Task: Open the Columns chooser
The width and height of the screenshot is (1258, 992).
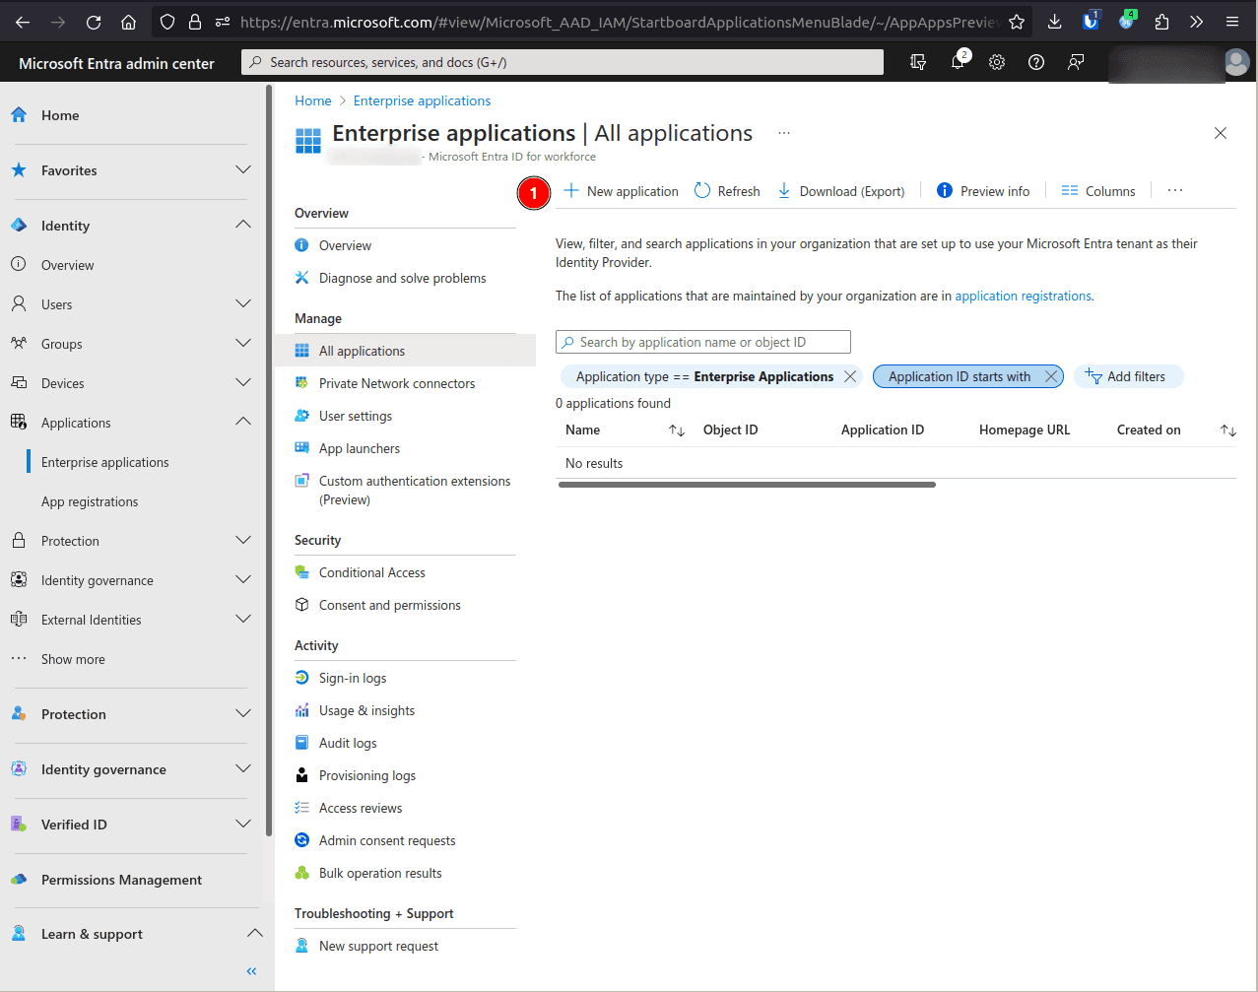Action: [1098, 191]
